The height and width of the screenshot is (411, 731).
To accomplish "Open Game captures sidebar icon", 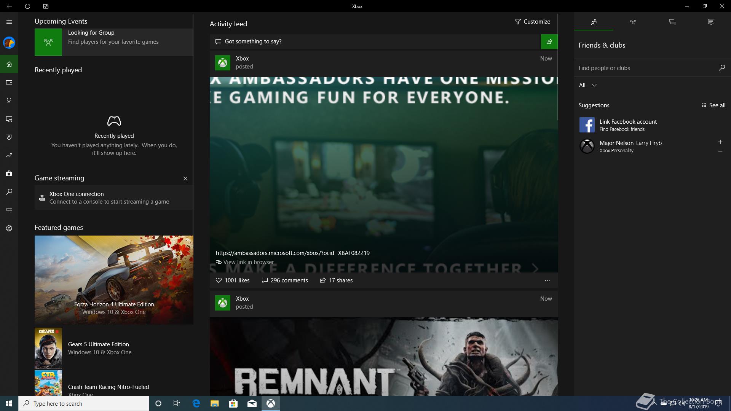I will click(x=9, y=119).
